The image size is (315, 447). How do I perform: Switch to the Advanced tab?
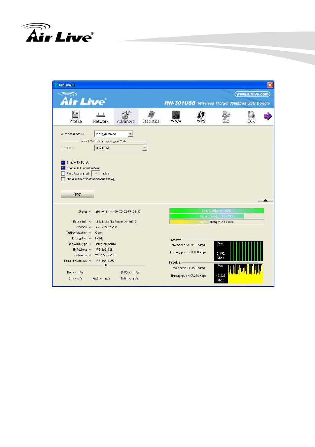[126, 117]
